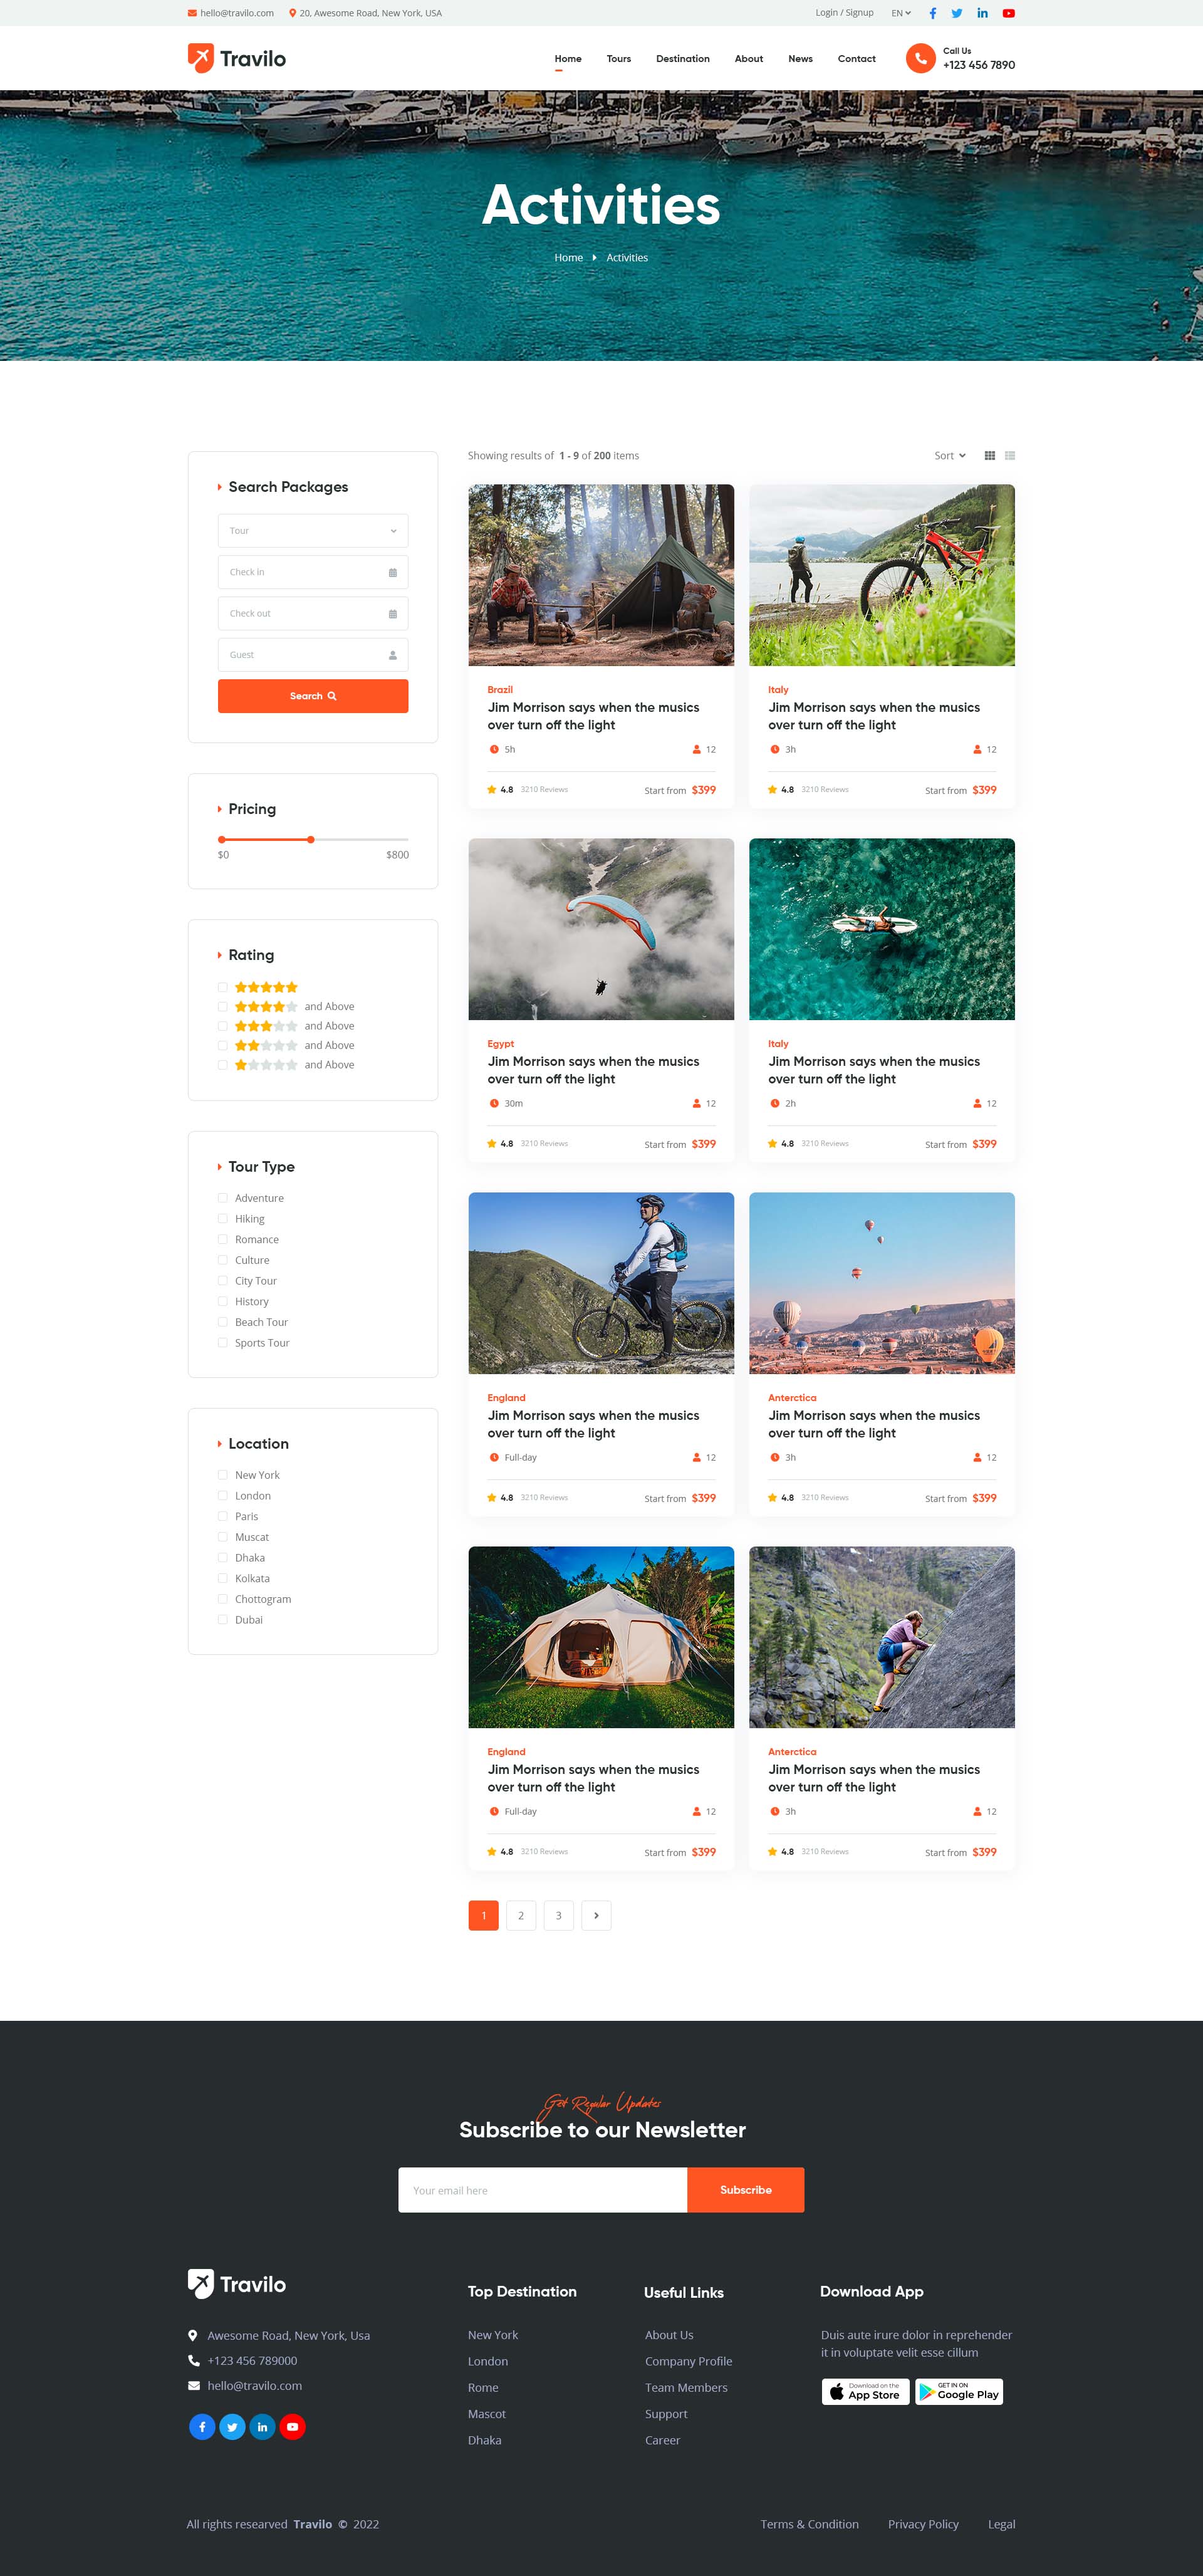Click the Check in calendar icon
Image resolution: width=1203 pixels, height=2576 pixels.
point(392,573)
